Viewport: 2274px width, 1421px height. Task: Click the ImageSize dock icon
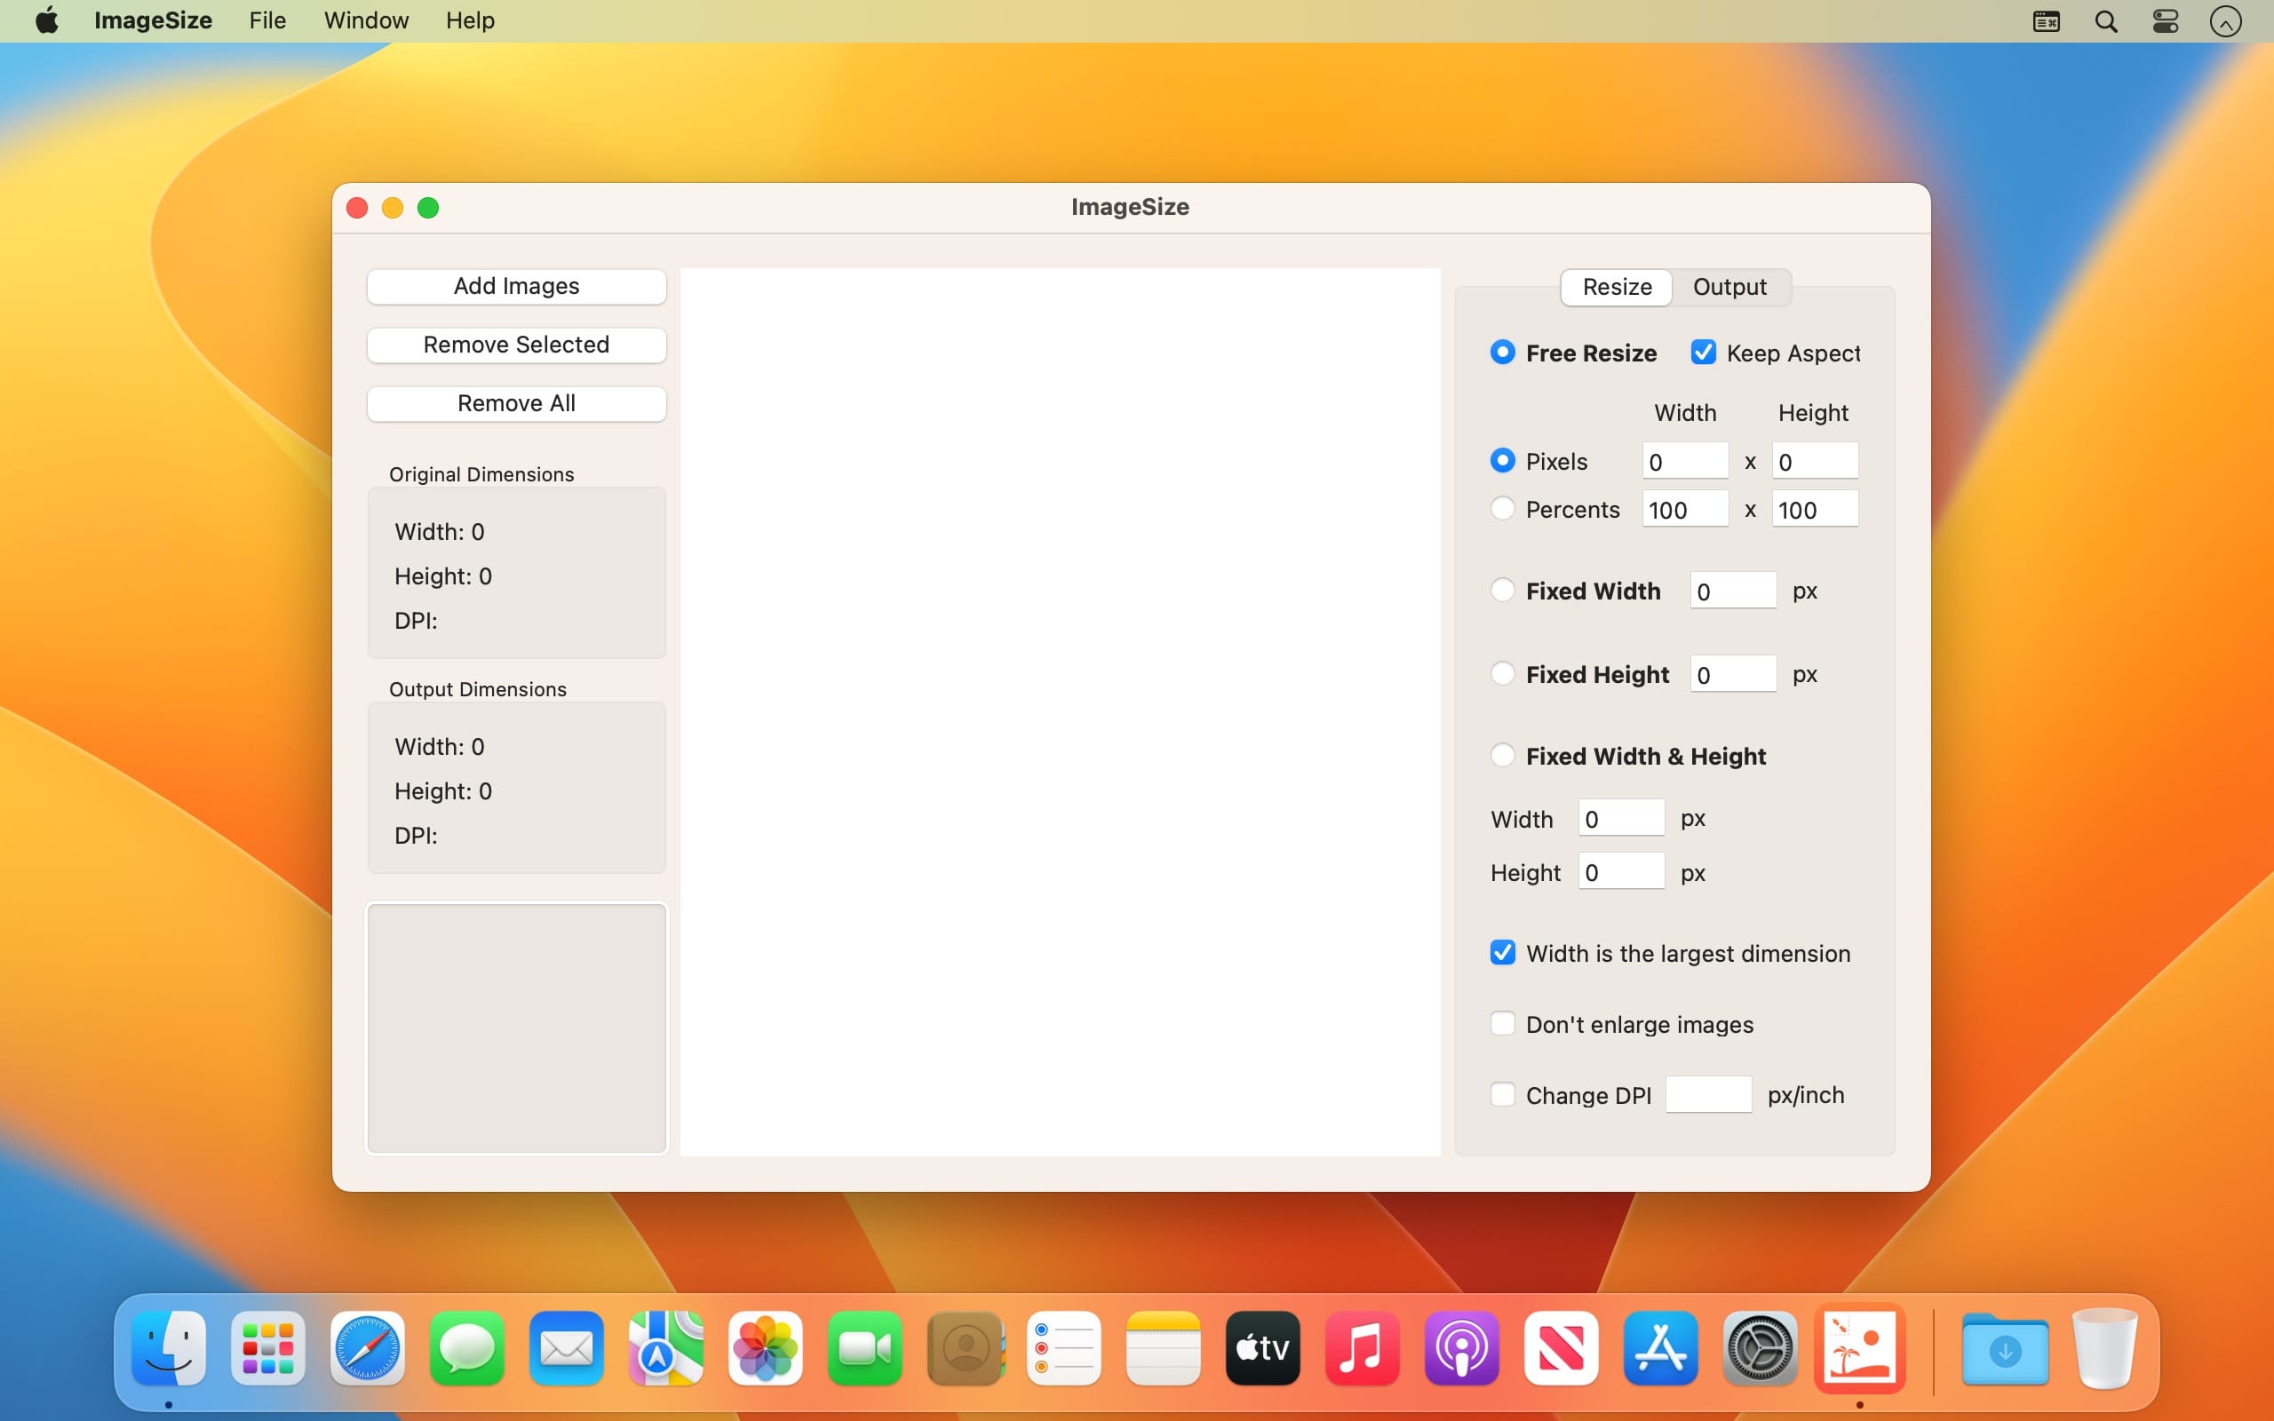pos(1861,1347)
